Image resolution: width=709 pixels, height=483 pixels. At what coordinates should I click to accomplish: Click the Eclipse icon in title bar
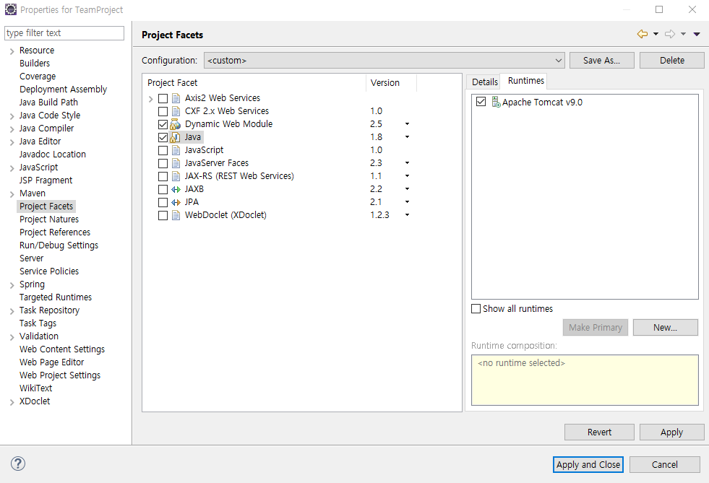(x=10, y=9)
